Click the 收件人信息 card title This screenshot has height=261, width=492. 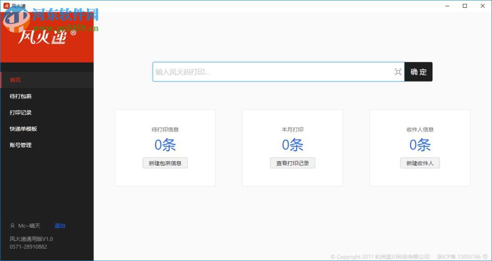click(420, 129)
